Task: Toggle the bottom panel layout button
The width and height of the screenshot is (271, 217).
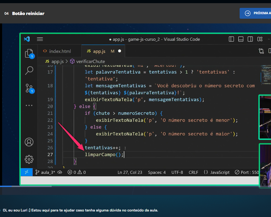Action: pos(241,39)
